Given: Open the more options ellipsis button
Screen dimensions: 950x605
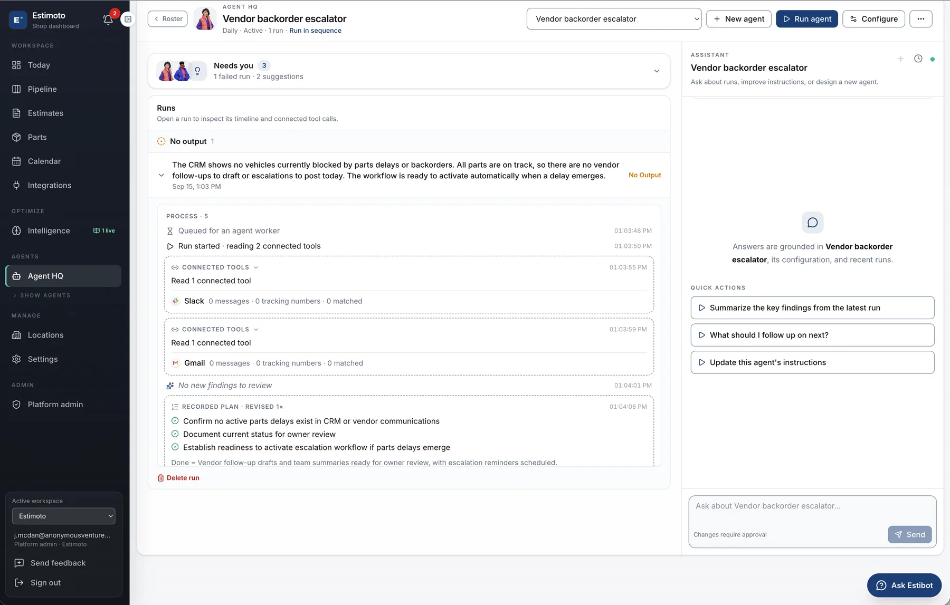Looking at the screenshot, I should (920, 19).
